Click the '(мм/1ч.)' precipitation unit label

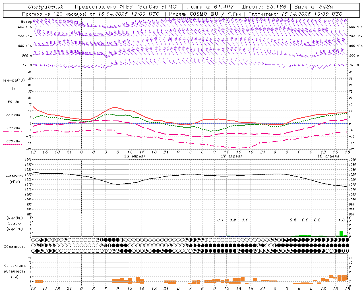coord(15,229)
